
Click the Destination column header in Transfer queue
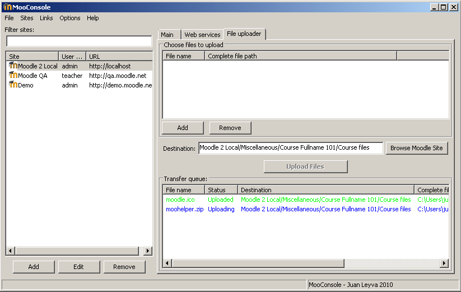326,189
